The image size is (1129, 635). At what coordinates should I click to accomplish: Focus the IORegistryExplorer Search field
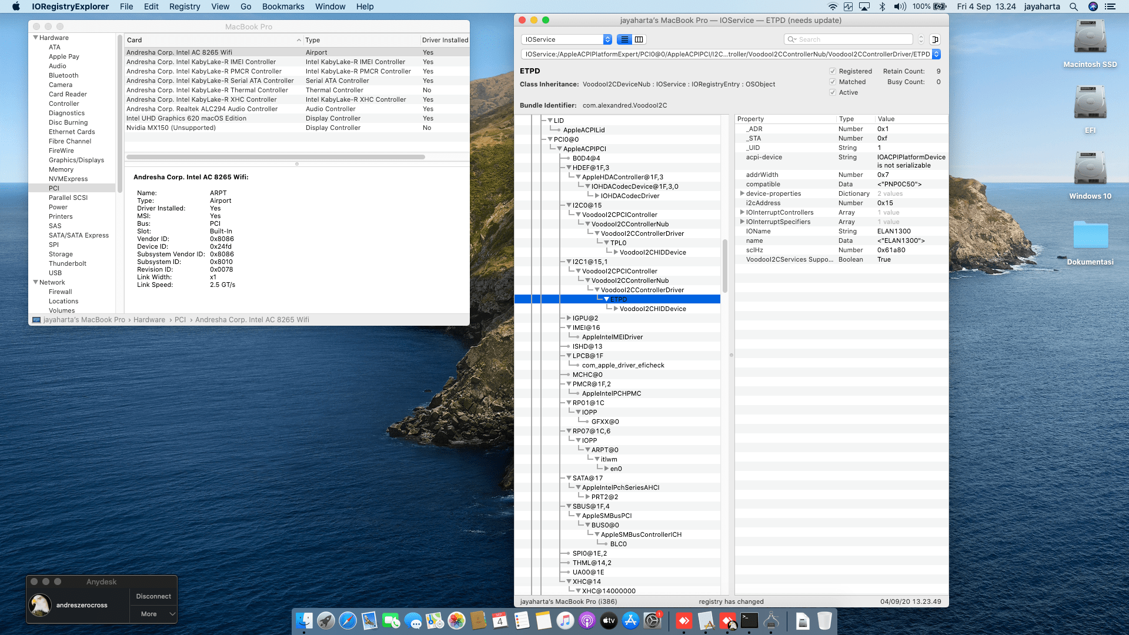pyautogui.click(x=849, y=39)
